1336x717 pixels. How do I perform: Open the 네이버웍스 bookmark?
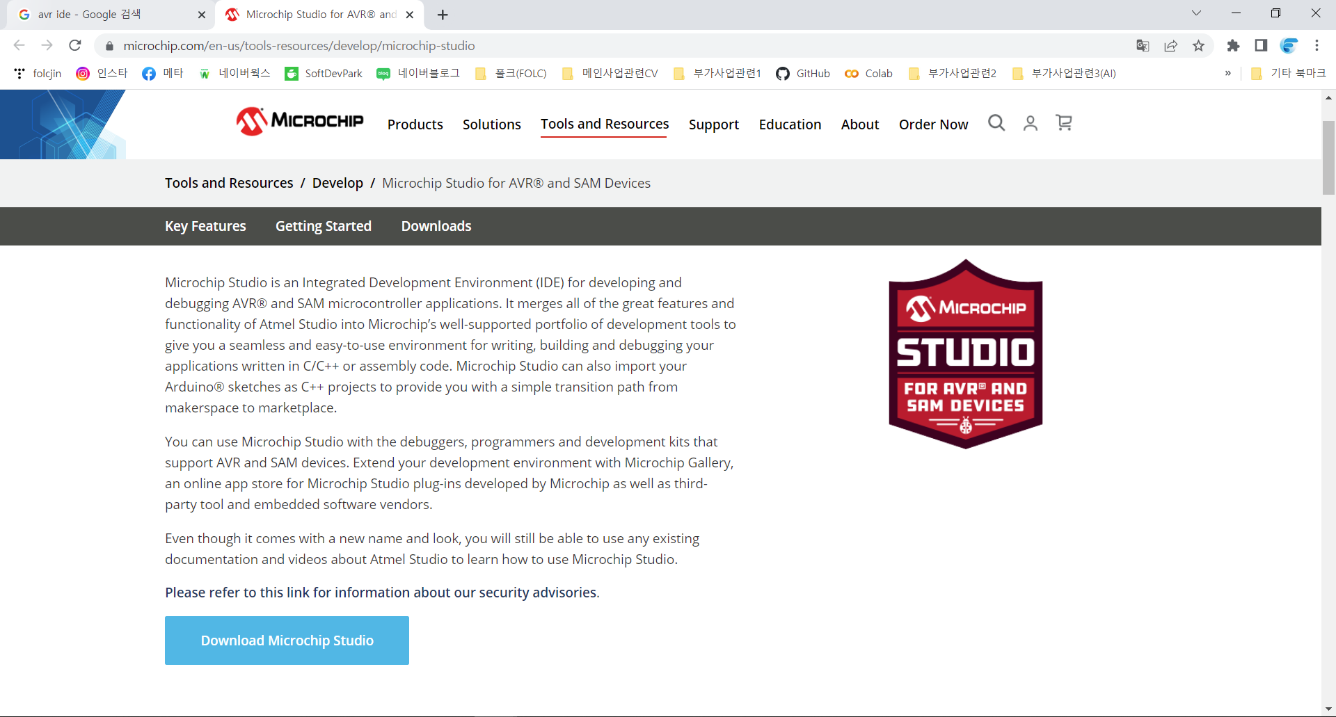[234, 73]
